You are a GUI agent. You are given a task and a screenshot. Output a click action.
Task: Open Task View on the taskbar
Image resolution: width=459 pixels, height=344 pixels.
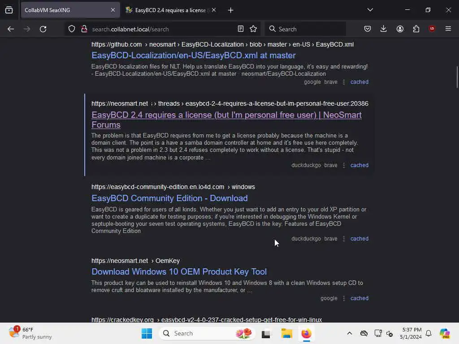click(266, 333)
